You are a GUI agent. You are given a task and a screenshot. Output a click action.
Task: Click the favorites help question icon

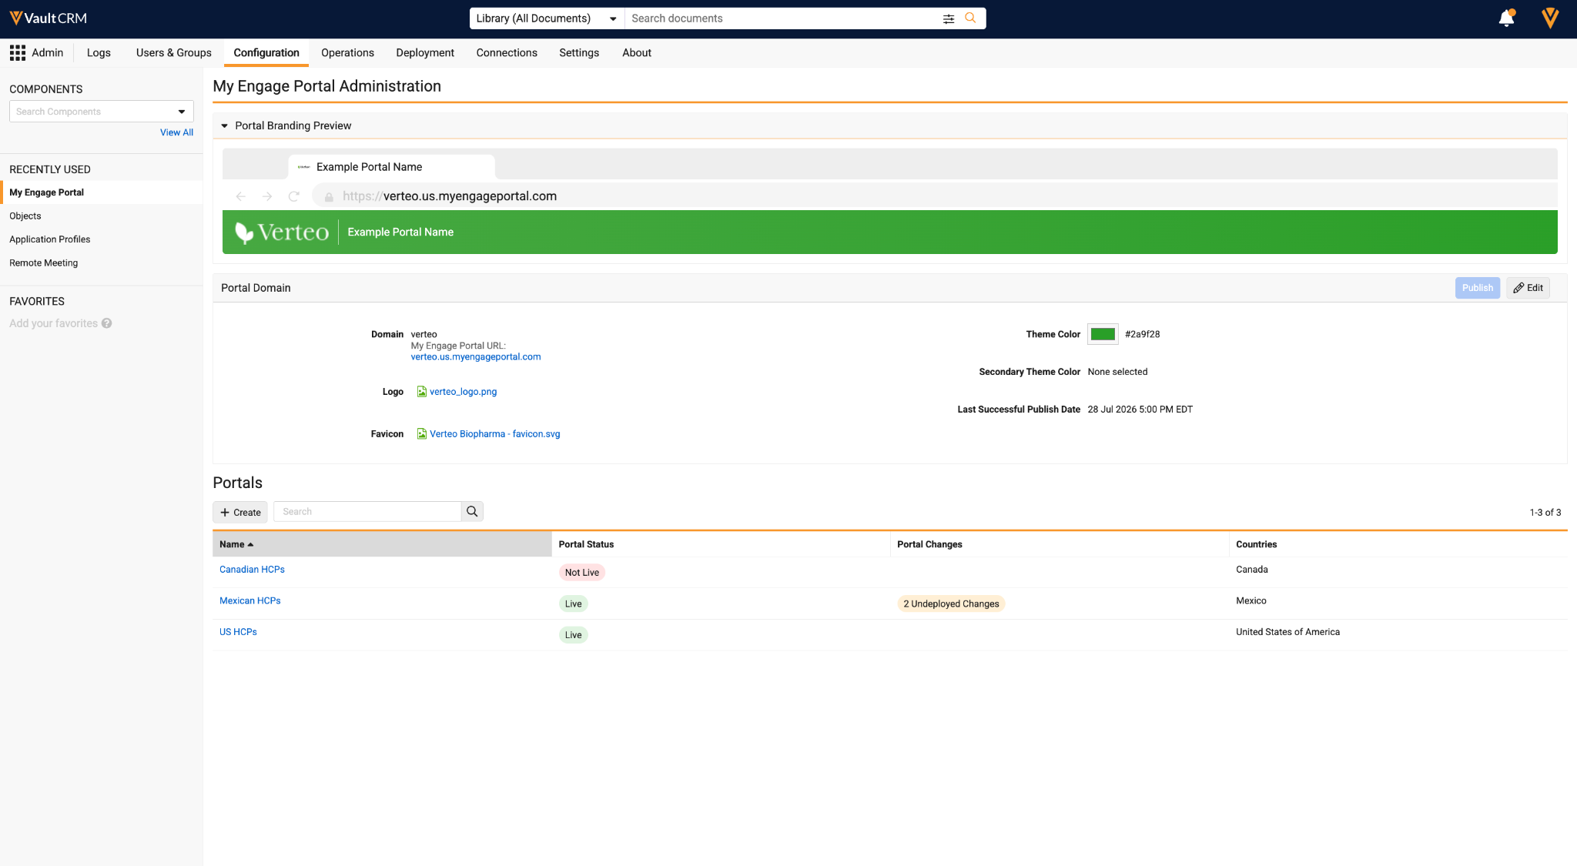click(x=106, y=323)
